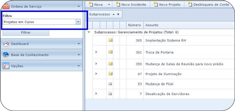Click number 53 cell
235x111 pixels.
click(x=135, y=84)
